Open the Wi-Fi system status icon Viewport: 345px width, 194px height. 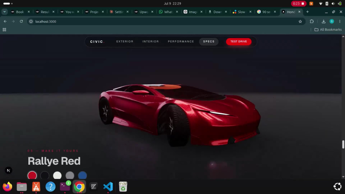(321, 3)
